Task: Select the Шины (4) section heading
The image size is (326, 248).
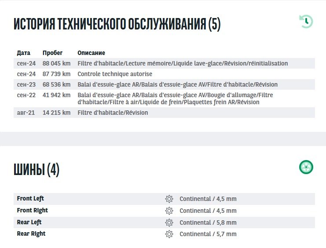Action: point(37,170)
